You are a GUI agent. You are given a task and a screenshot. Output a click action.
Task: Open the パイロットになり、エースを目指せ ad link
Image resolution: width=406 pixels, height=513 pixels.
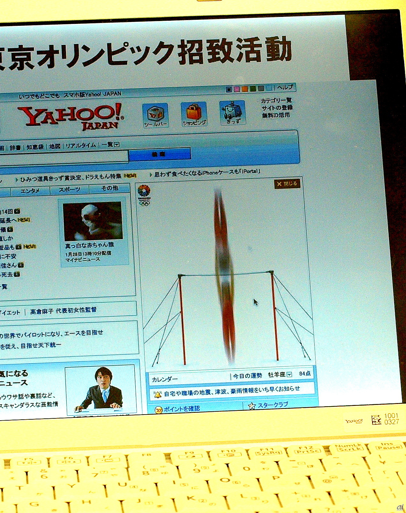(51, 334)
